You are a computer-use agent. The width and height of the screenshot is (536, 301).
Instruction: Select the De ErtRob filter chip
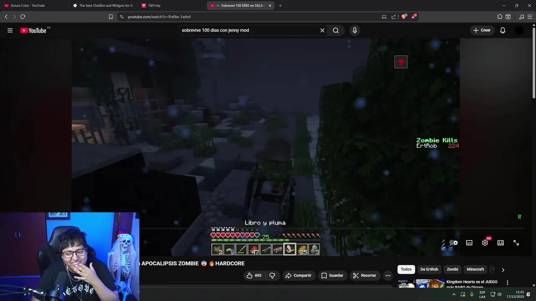(x=429, y=270)
